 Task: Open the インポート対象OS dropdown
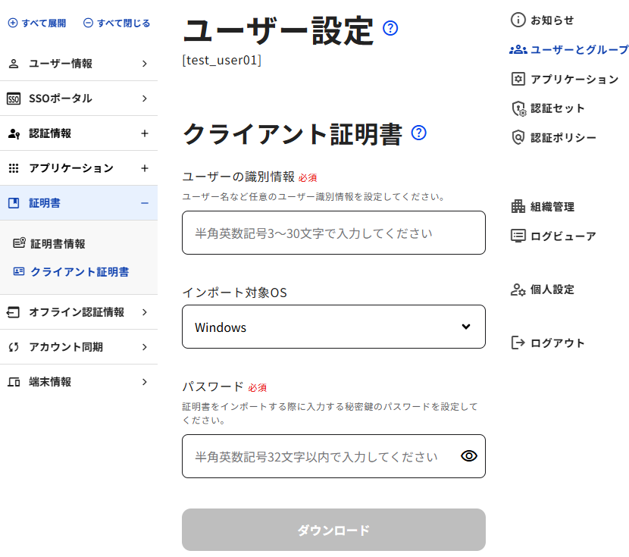pyautogui.click(x=333, y=327)
